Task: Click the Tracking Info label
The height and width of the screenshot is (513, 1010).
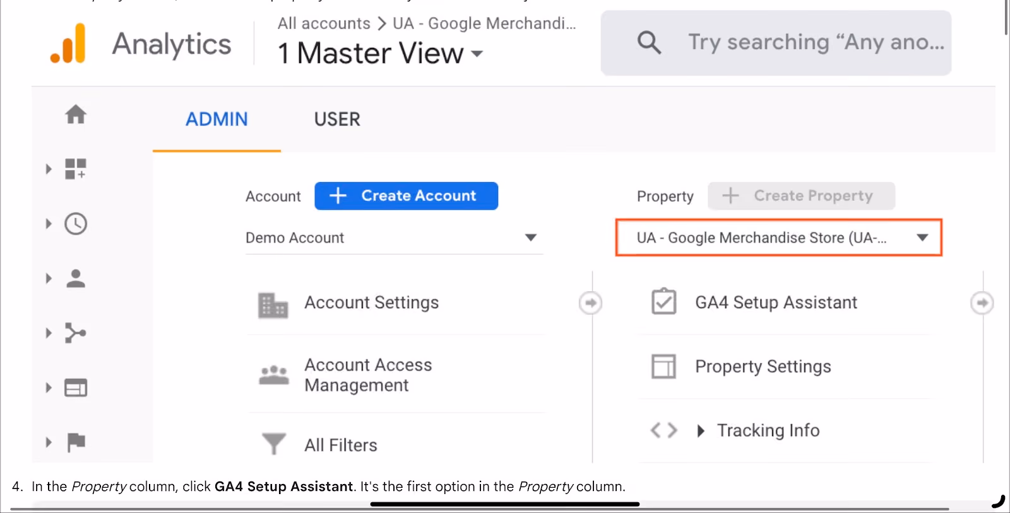Action: [768, 430]
